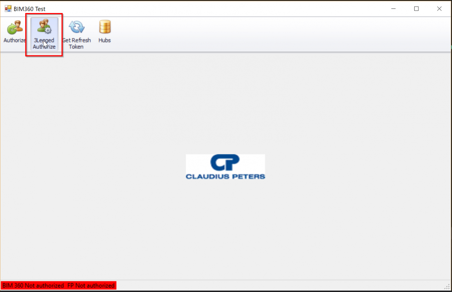The image size is (452, 292).
Task: Minimize the BIM360 Test window
Action: click(x=393, y=9)
